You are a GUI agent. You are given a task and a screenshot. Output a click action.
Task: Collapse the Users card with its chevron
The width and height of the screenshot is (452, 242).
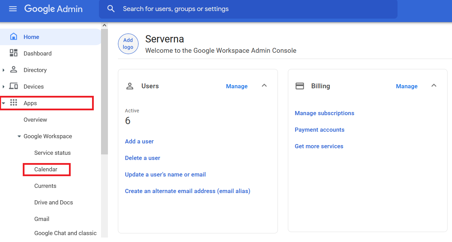264,86
